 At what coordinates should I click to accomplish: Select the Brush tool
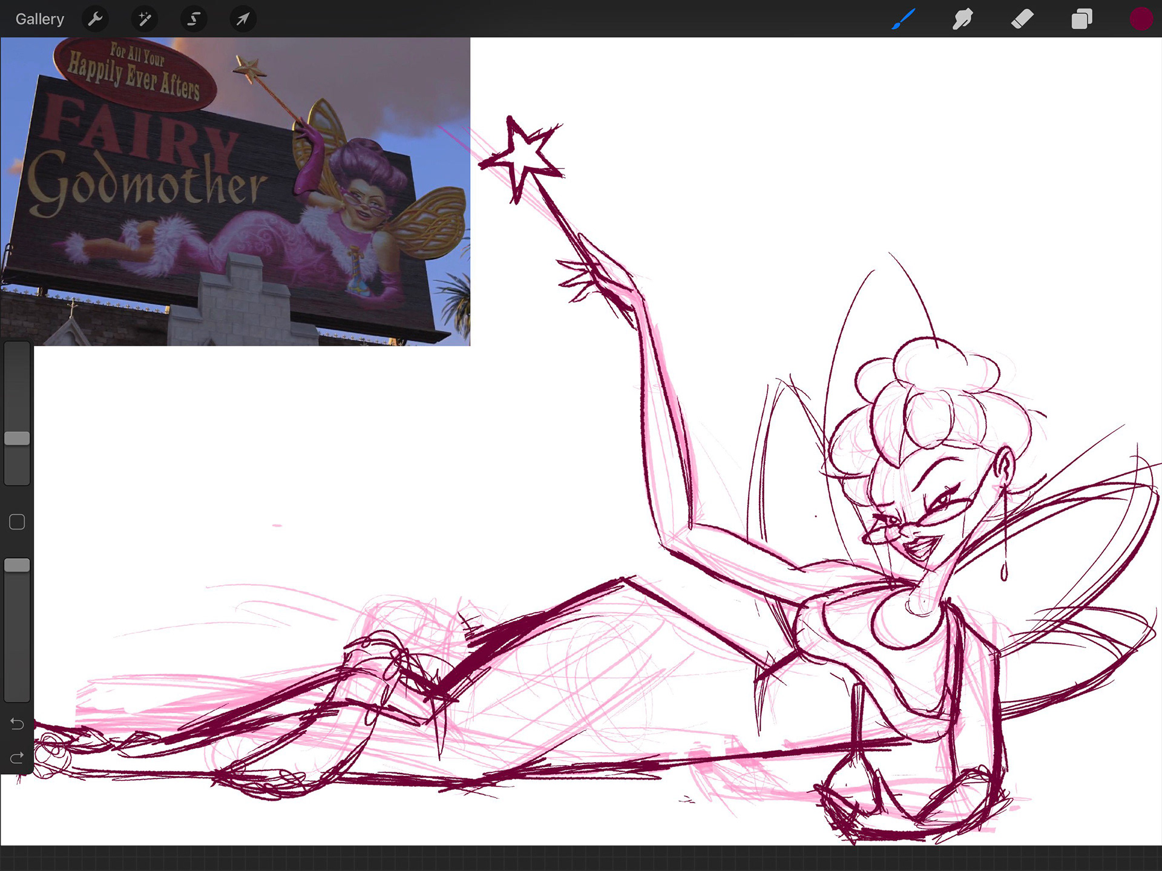(x=903, y=19)
